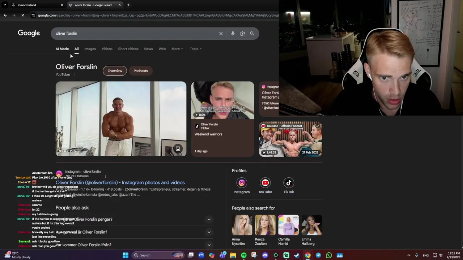This screenshot has height=260, width=463.
Task: Open File Explorer from the taskbar
Action: pyautogui.click(x=233, y=255)
